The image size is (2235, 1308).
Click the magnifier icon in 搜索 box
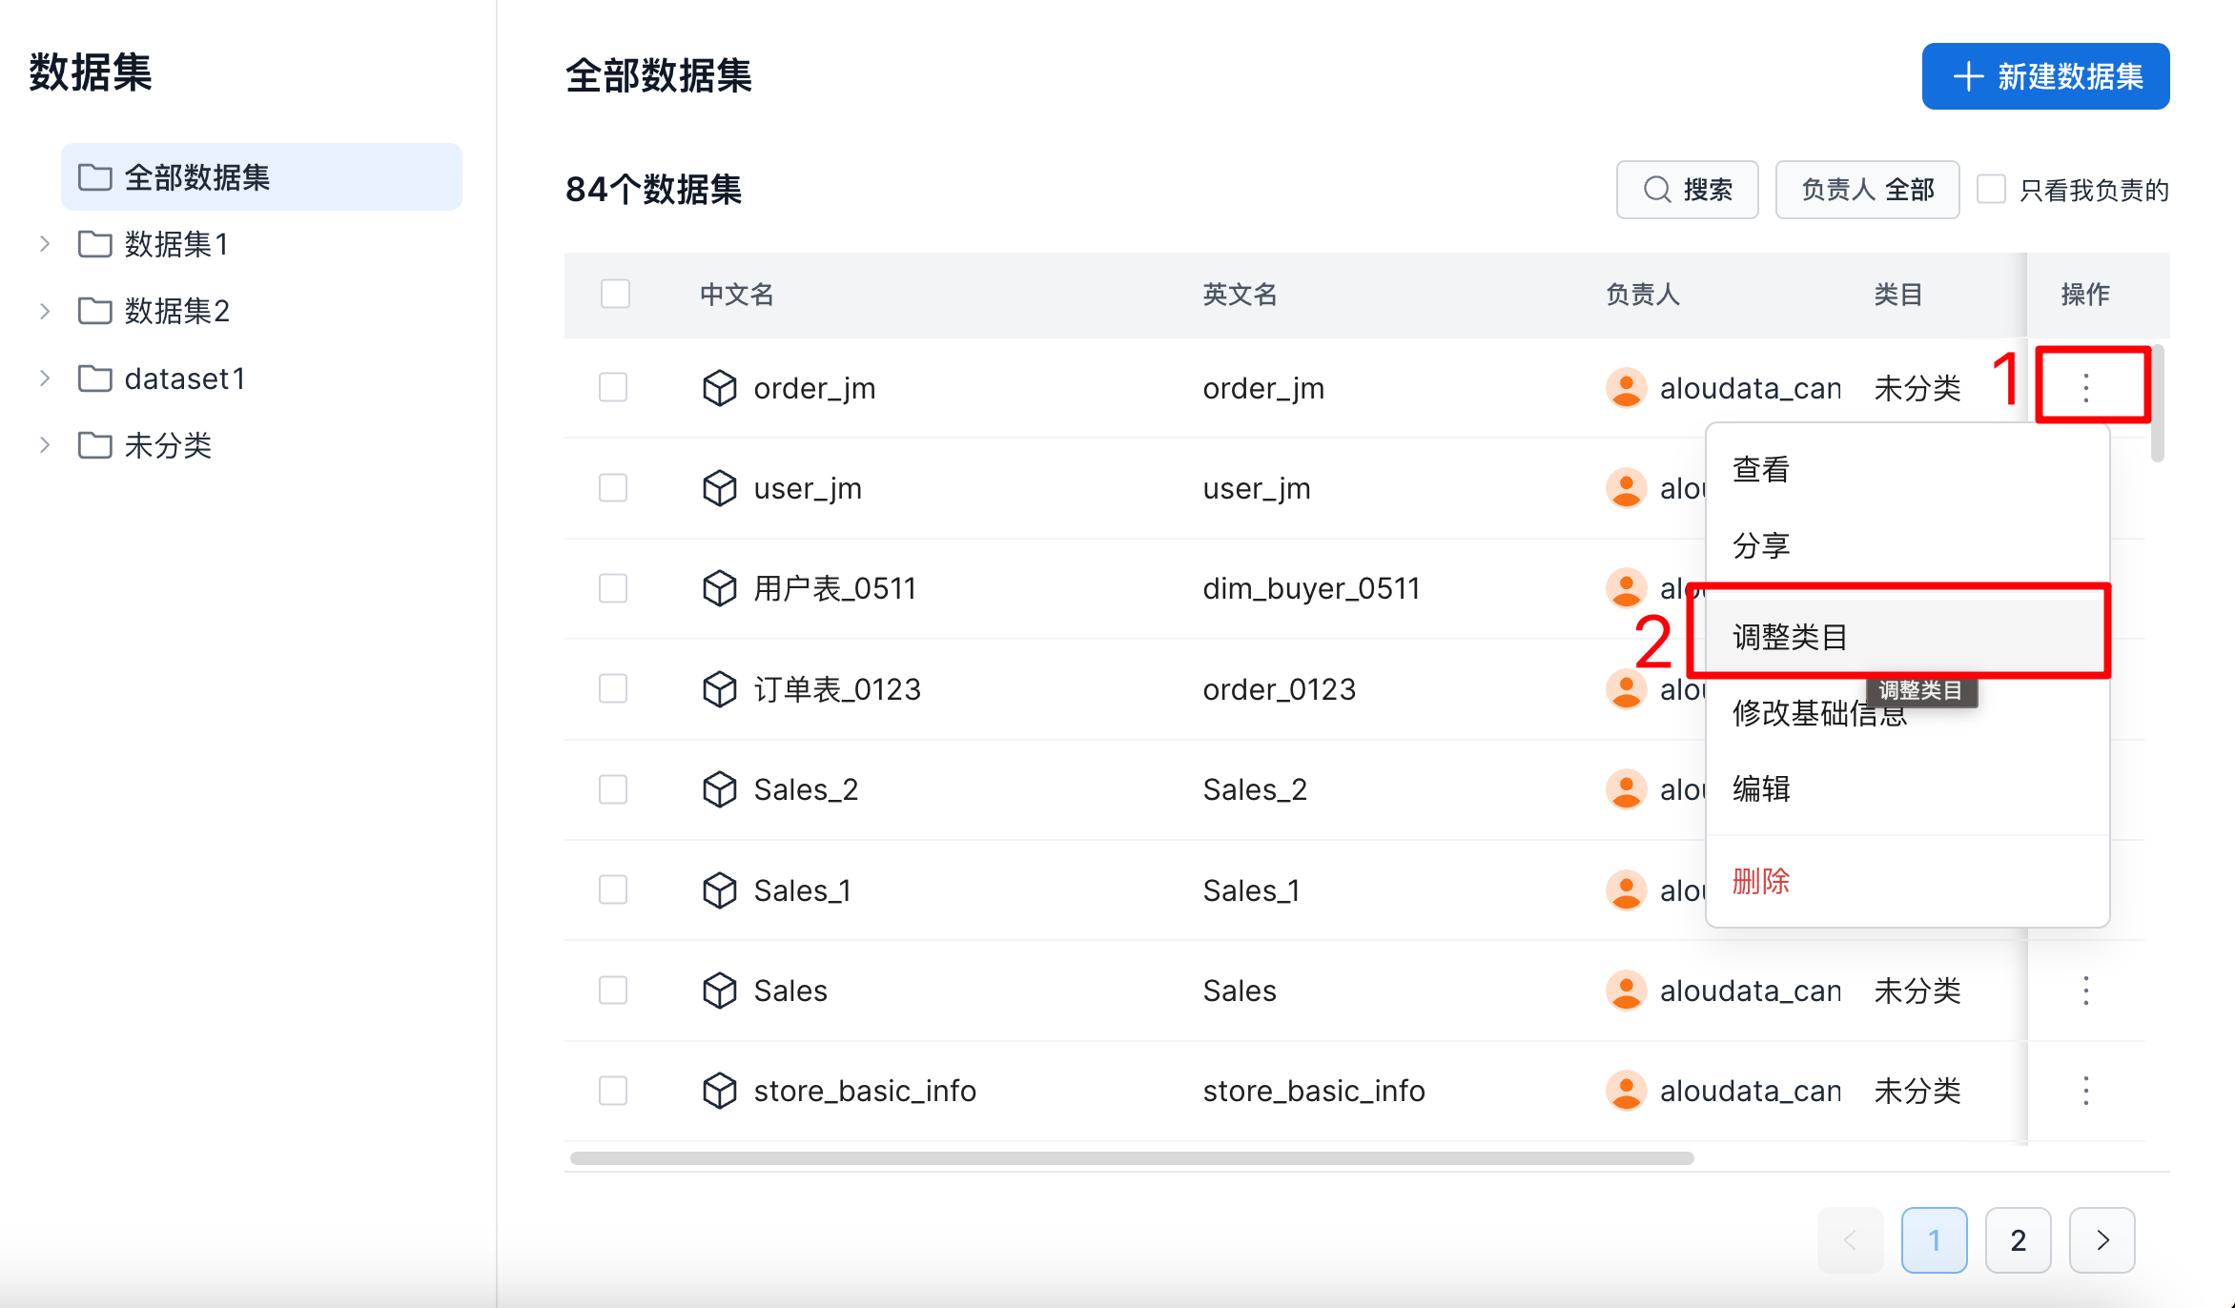tap(1657, 190)
